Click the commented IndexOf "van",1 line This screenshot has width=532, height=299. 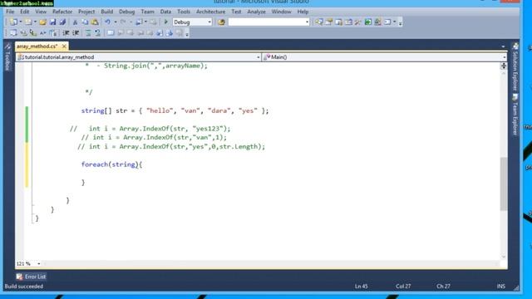(154, 137)
